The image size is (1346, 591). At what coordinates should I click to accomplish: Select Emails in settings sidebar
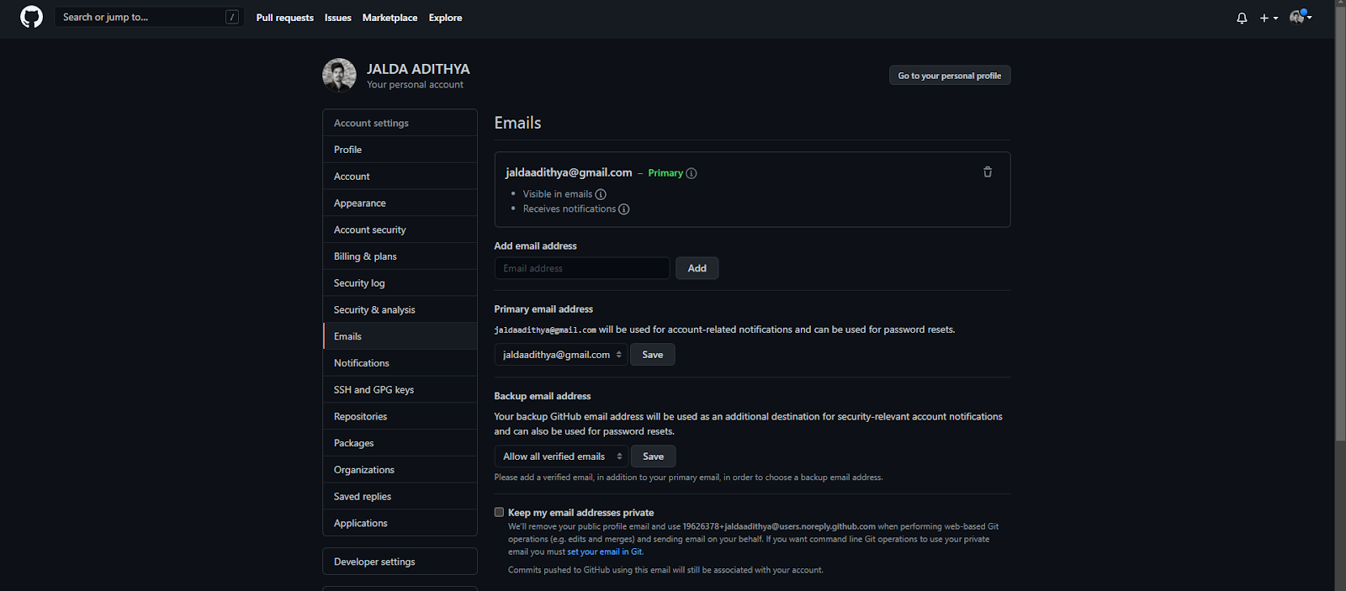click(400, 336)
